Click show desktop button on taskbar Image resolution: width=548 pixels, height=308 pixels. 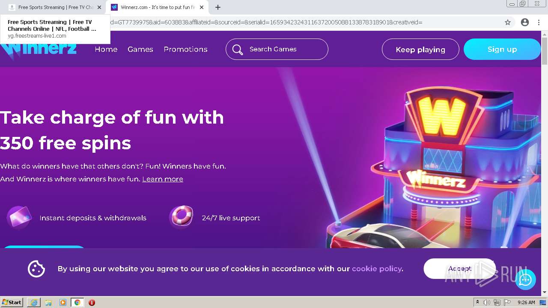543,302
